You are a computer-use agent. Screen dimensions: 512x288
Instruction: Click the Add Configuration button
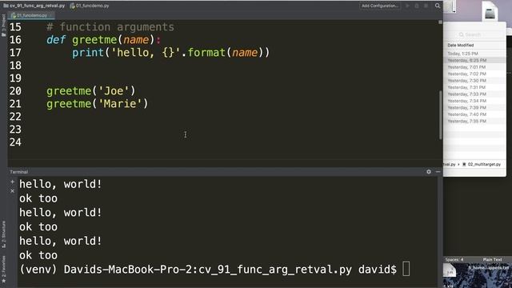click(x=380, y=6)
